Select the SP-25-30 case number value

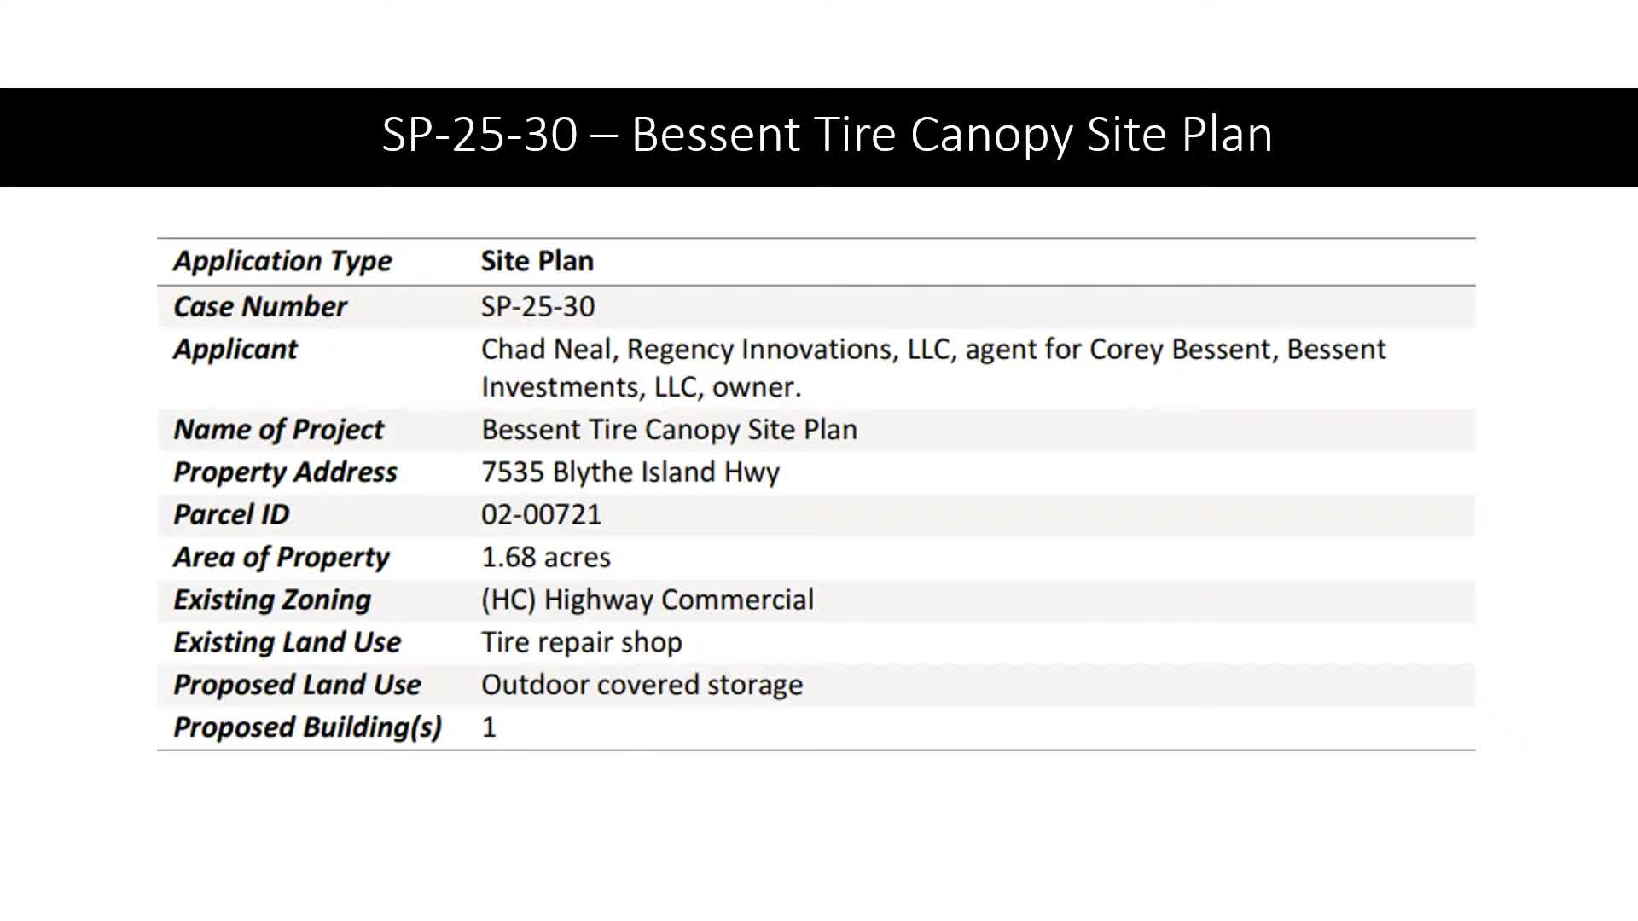coord(537,306)
